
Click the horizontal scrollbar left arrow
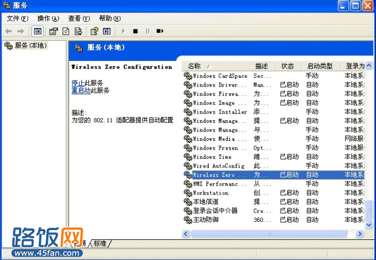[186, 234]
